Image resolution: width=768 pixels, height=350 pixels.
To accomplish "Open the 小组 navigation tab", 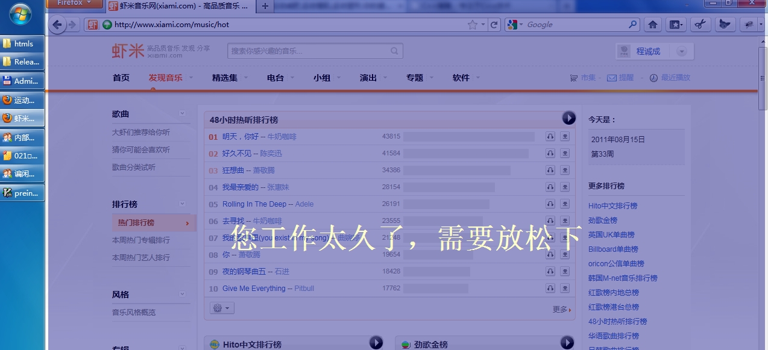I will pyautogui.click(x=322, y=78).
